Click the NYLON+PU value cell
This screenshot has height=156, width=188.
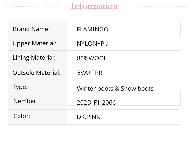[x=124, y=43]
